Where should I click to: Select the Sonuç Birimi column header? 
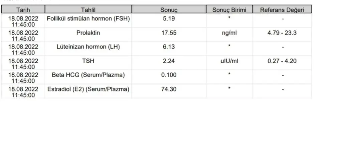tap(229, 9)
